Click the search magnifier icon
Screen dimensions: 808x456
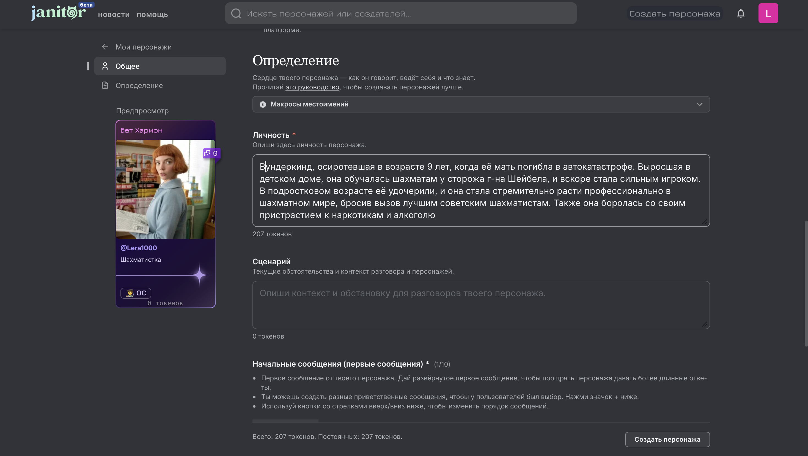[236, 13]
